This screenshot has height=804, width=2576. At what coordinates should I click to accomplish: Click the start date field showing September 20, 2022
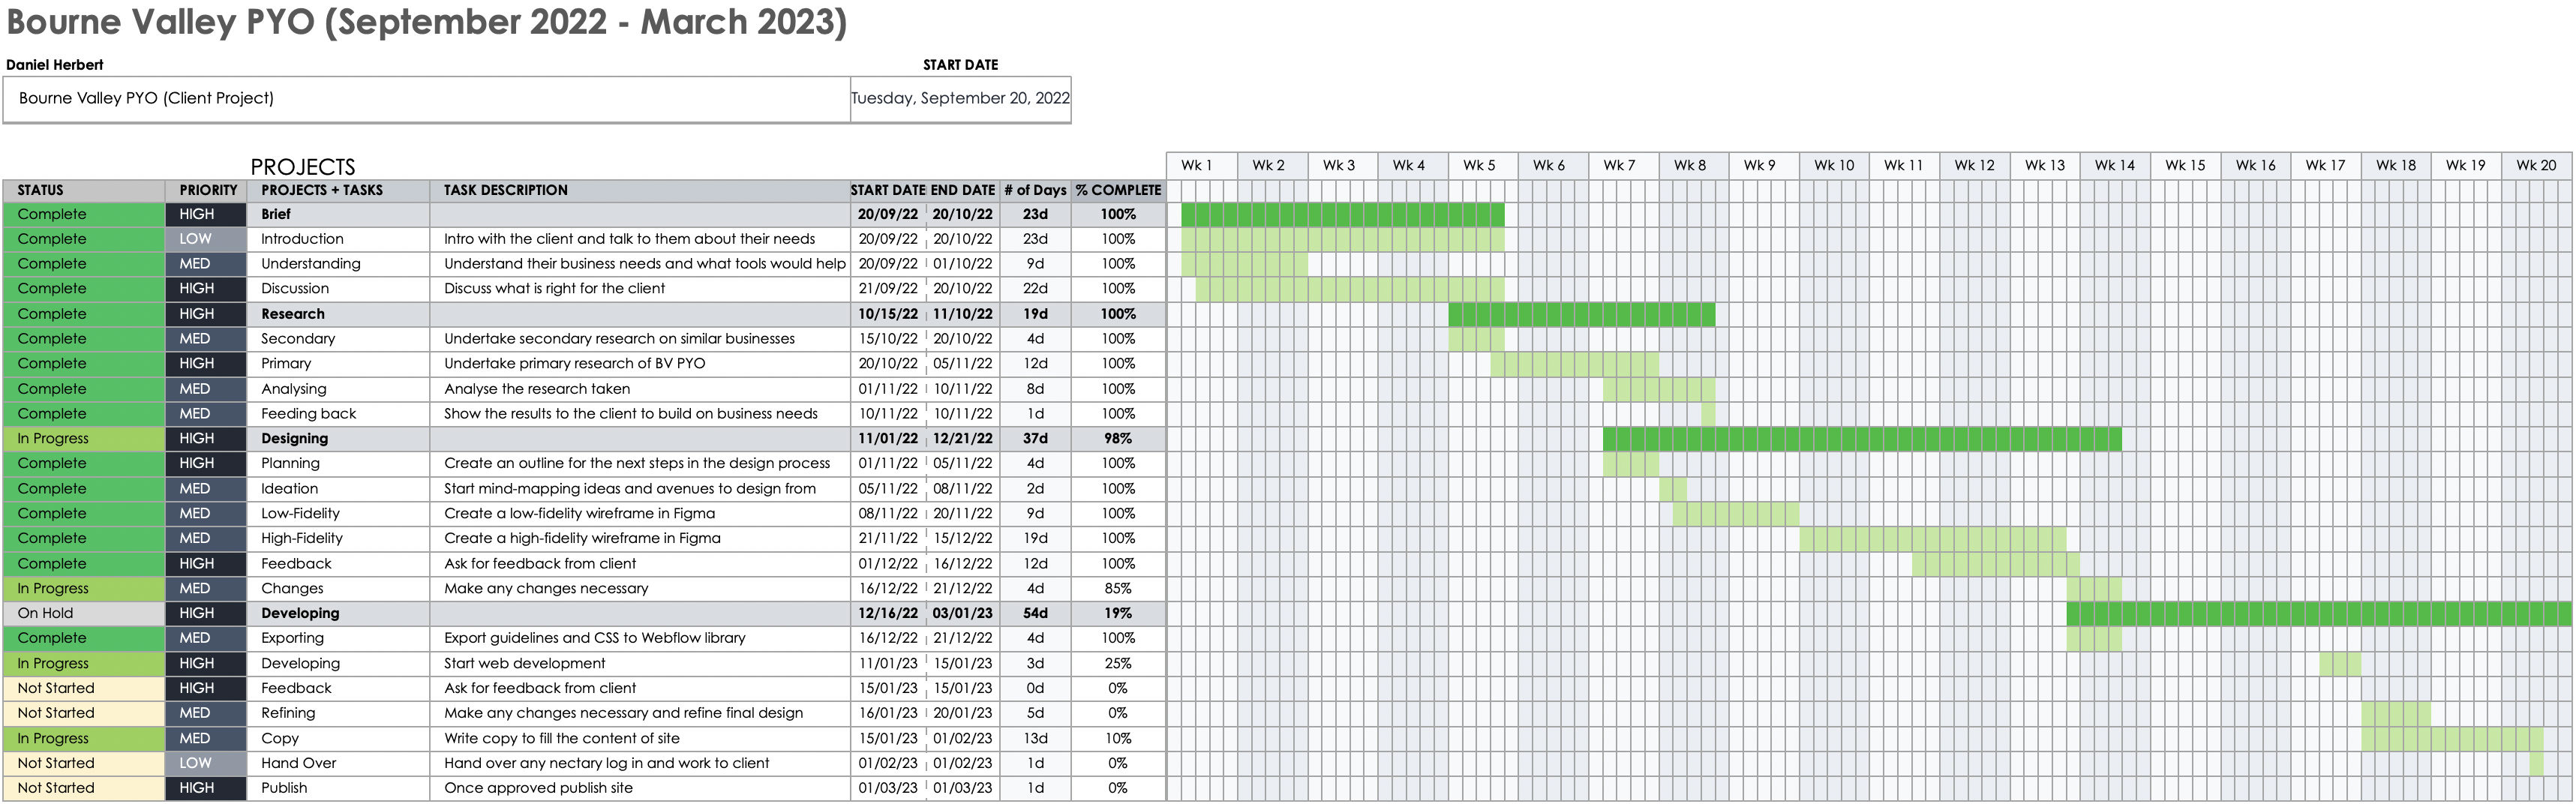click(x=960, y=98)
